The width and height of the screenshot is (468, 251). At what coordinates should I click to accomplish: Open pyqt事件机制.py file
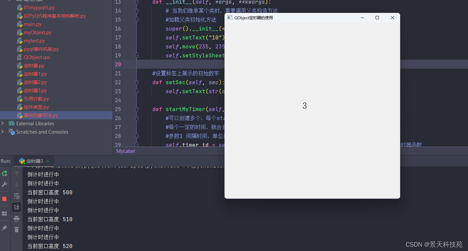[41, 49]
